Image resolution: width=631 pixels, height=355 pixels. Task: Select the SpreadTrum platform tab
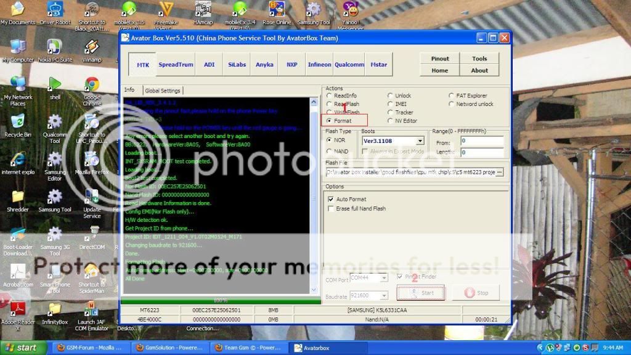pyautogui.click(x=176, y=64)
